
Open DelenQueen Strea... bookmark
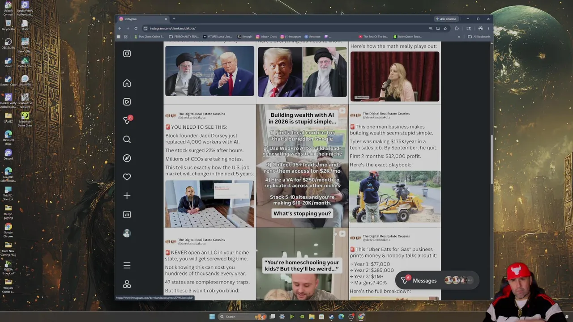(x=407, y=37)
